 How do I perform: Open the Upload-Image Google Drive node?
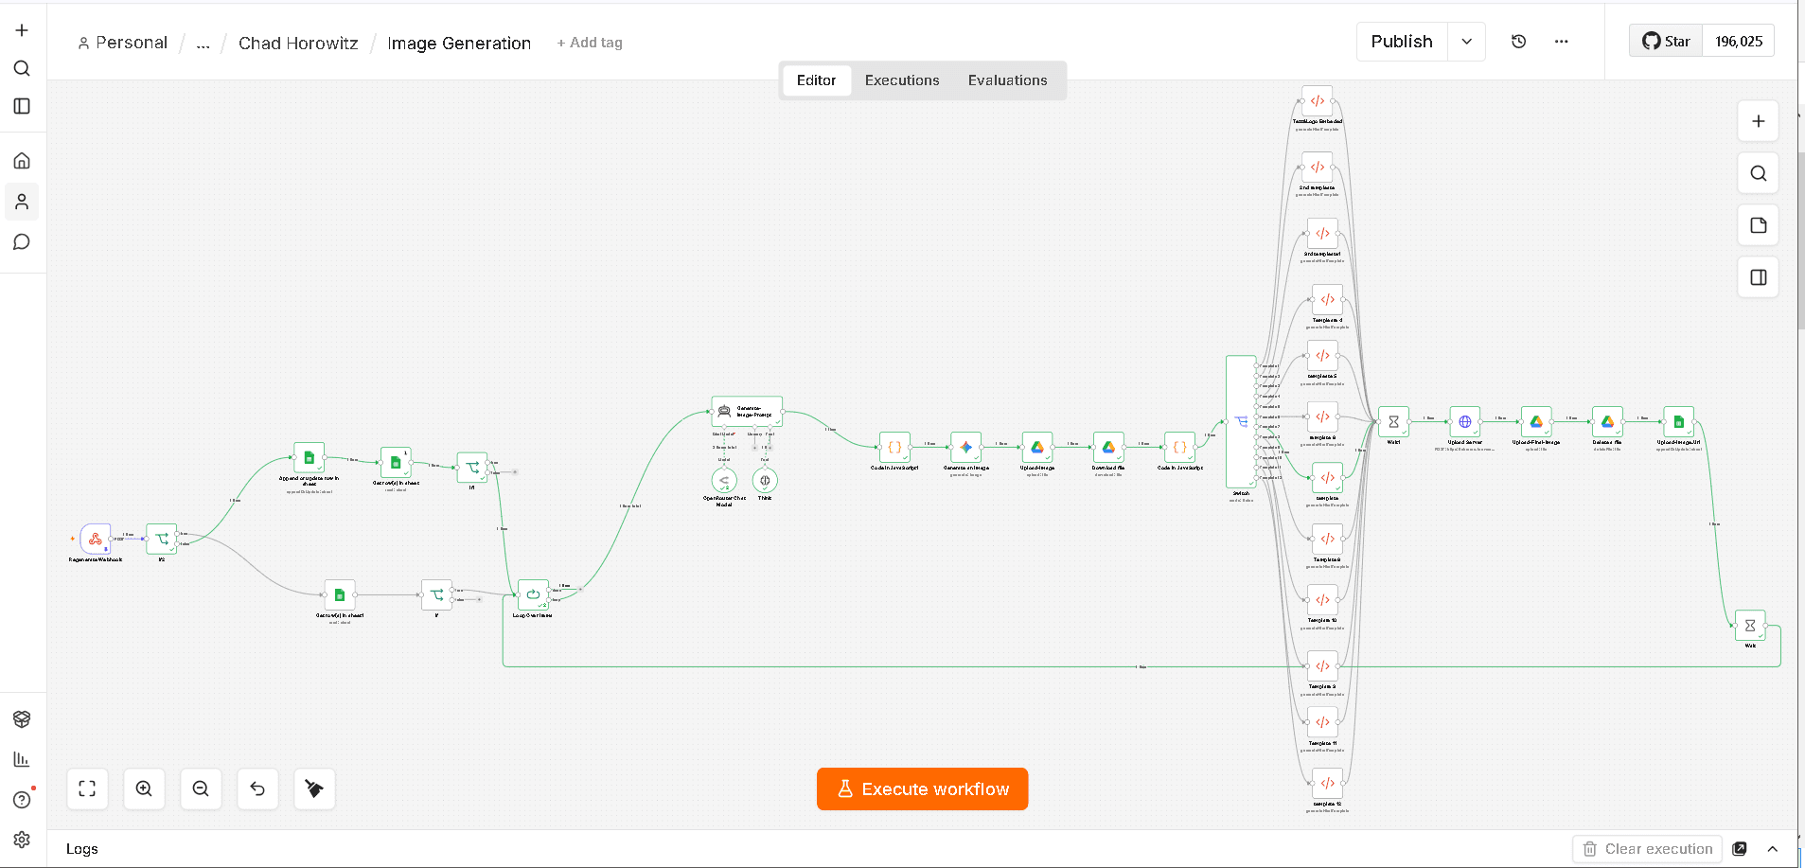1037,448
